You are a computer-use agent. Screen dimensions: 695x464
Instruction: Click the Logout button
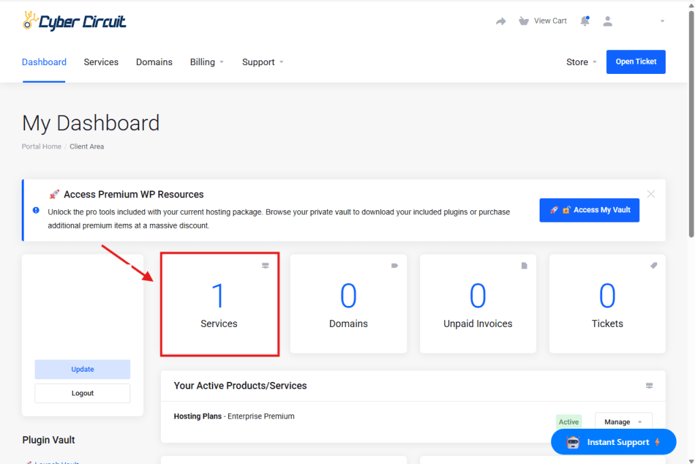(x=82, y=393)
